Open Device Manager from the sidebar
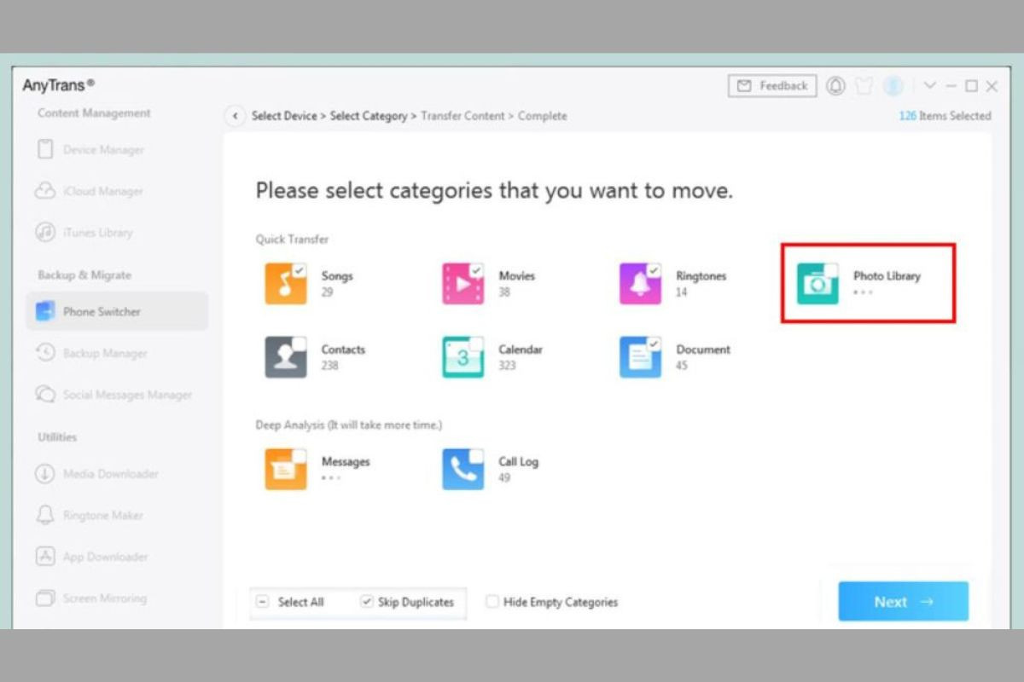Viewport: 1024px width, 682px height. coord(117,150)
